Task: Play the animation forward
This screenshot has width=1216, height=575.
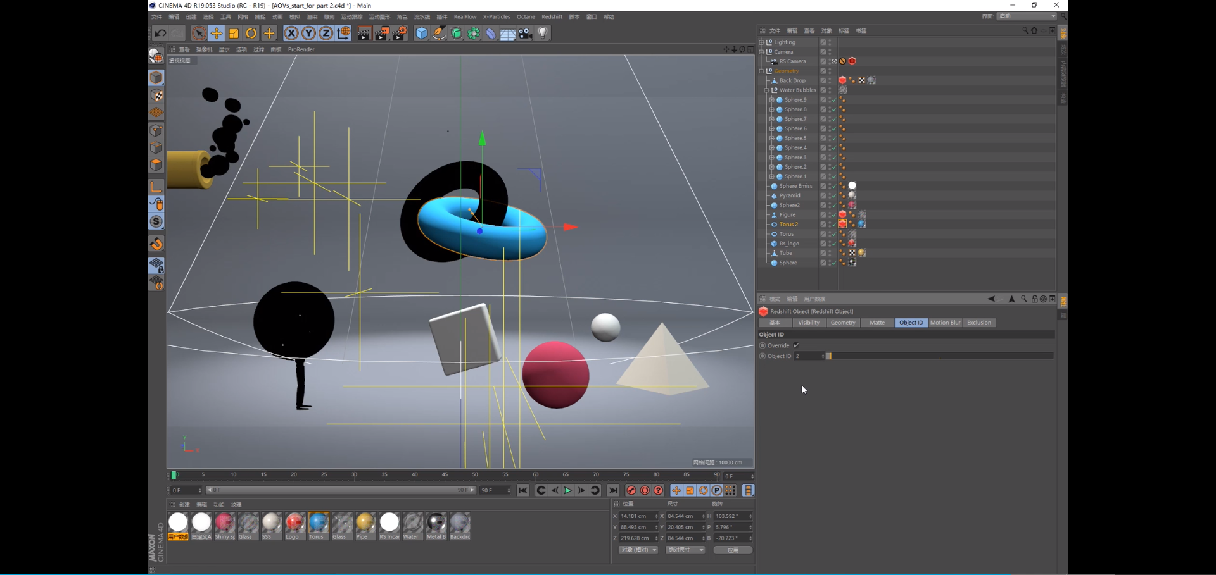Action: (568, 490)
